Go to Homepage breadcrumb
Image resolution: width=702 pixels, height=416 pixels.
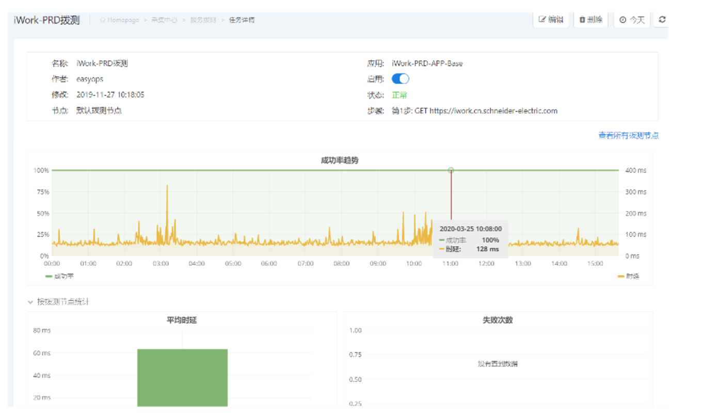point(119,20)
